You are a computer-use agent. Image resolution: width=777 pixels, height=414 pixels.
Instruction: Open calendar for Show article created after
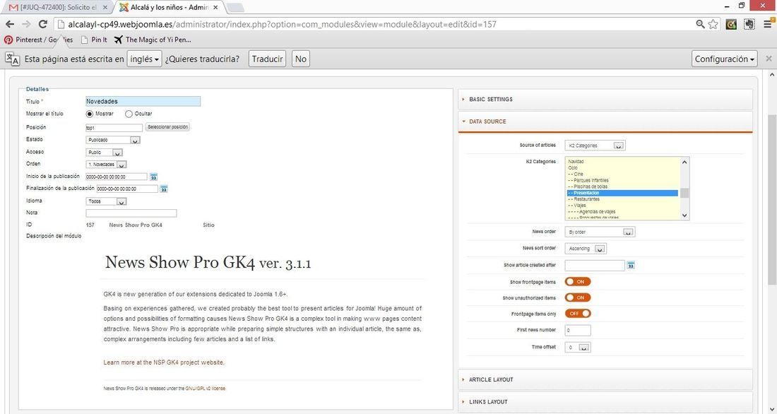pos(631,266)
